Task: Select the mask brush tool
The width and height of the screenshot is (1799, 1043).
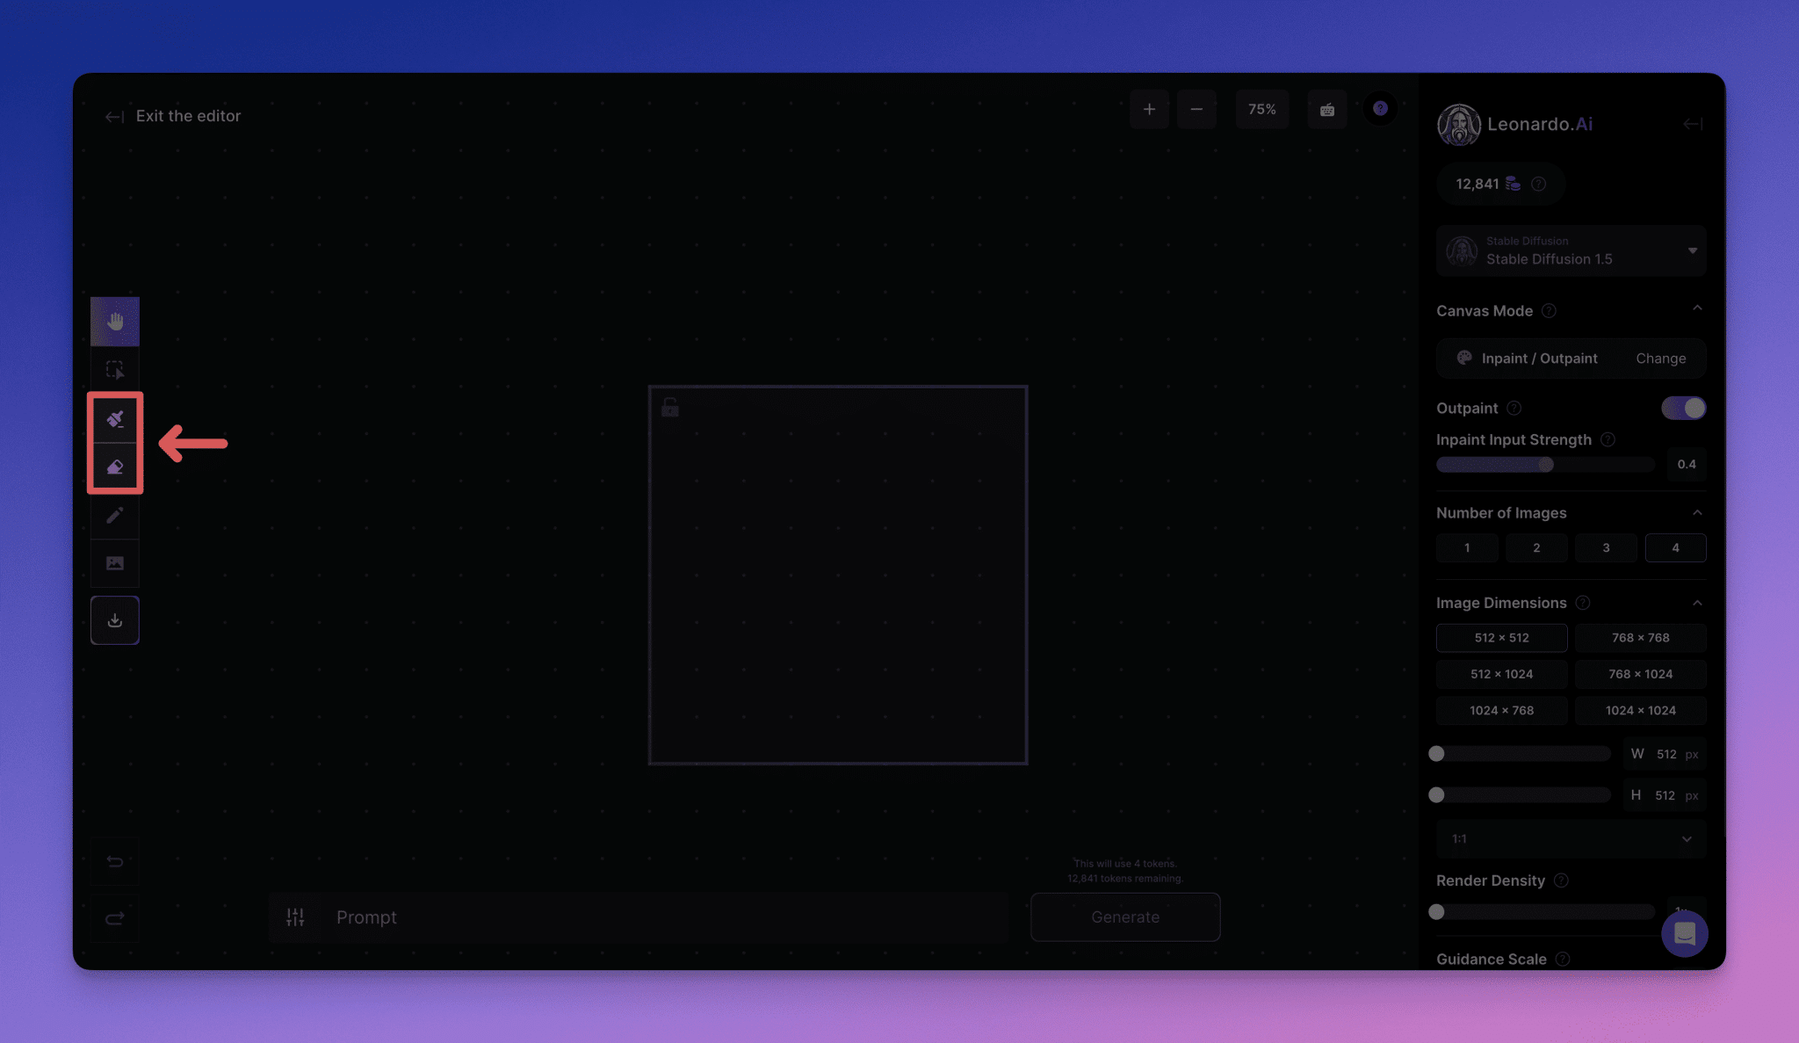Action: pos(115,419)
